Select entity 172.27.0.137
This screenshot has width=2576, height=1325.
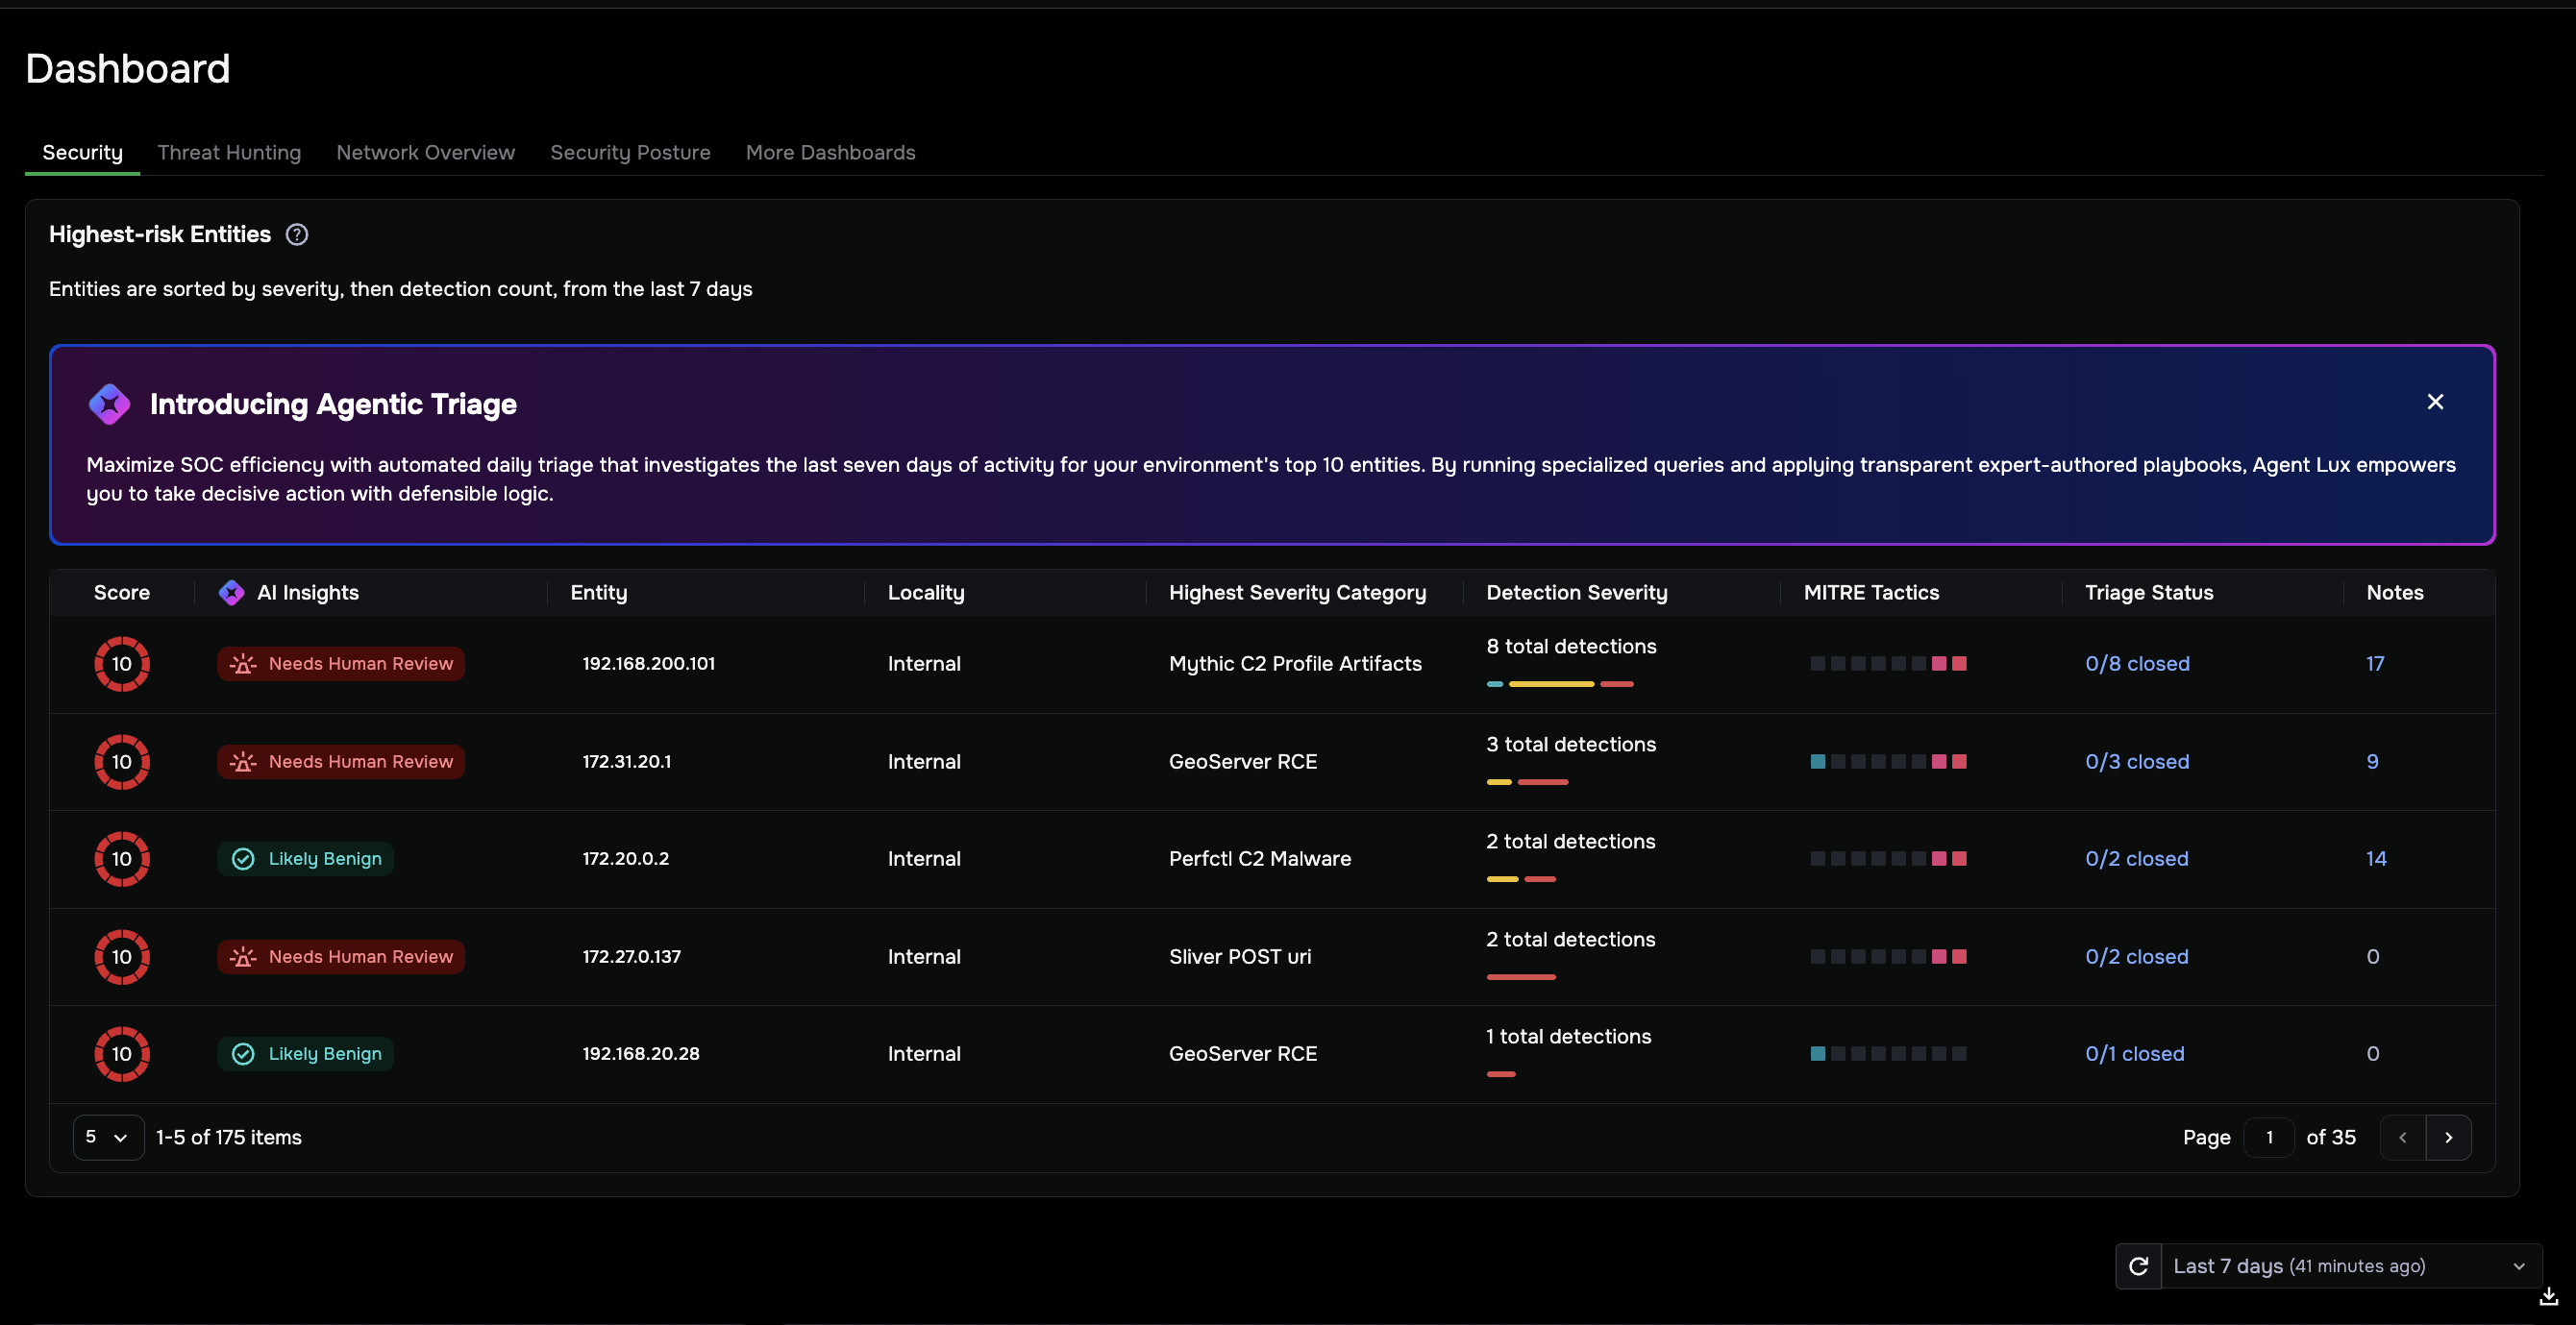click(631, 957)
